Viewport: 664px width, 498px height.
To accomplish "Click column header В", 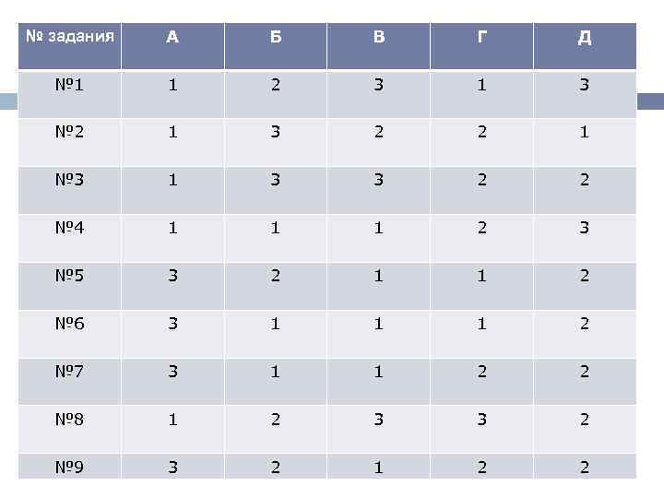I will pyautogui.click(x=379, y=38).
